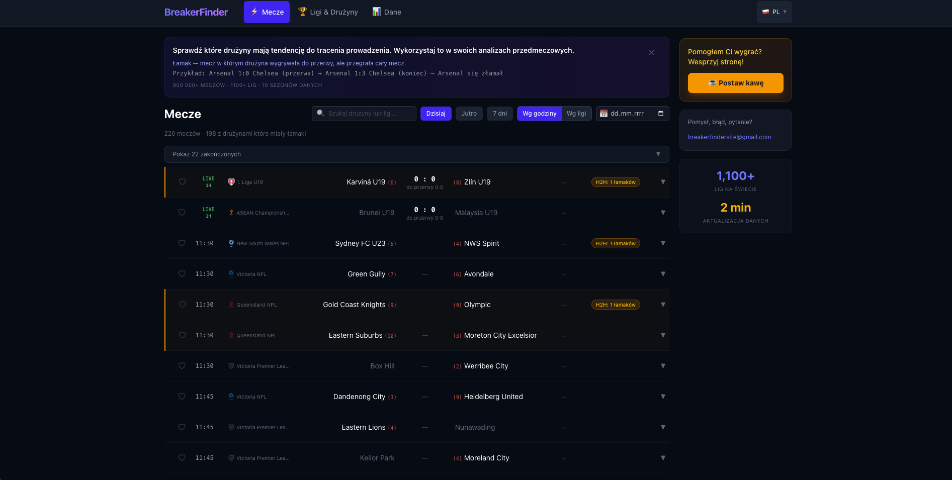The width and height of the screenshot is (952, 480).
Task: Open breakerfindersite@gmail.com email link
Action: tap(729, 137)
